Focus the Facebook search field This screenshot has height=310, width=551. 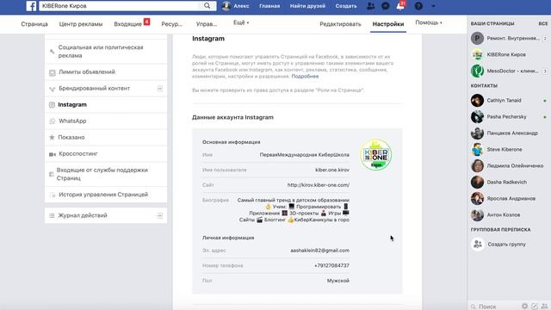point(121,6)
